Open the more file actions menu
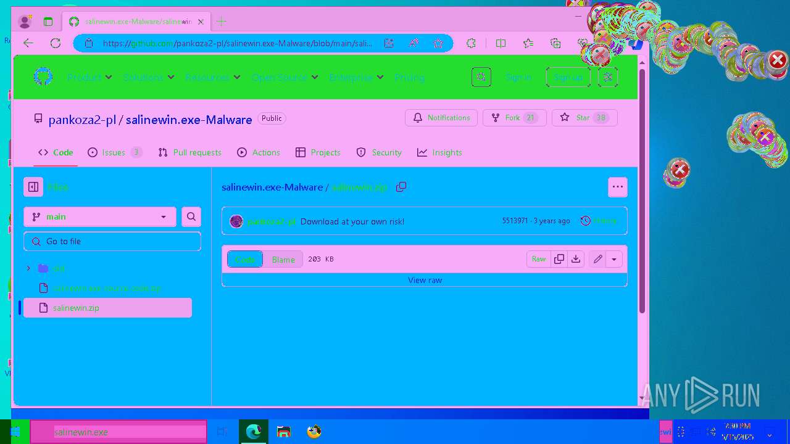This screenshot has width=790, height=444. click(x=618, y=187)
